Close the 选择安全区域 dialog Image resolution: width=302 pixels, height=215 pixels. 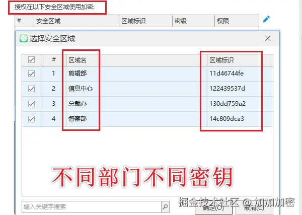tap(268, 38)
